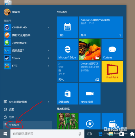
Task: Open the Skype视频 tile
Action: [x=90, y=94]
